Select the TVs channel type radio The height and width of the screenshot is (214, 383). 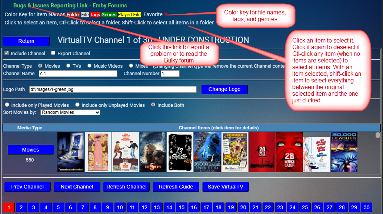pyautogui.click(x=69, y=65)
